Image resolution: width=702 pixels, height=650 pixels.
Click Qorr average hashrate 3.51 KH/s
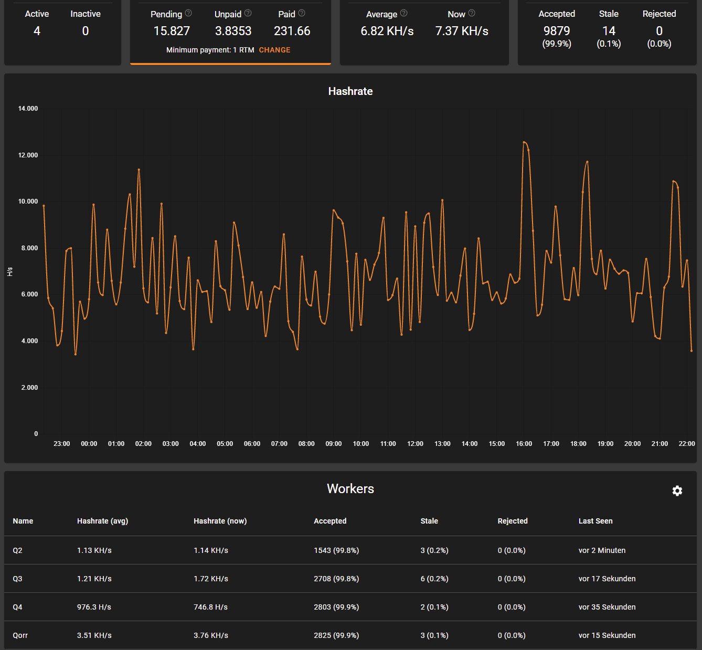tap(94, 635)
